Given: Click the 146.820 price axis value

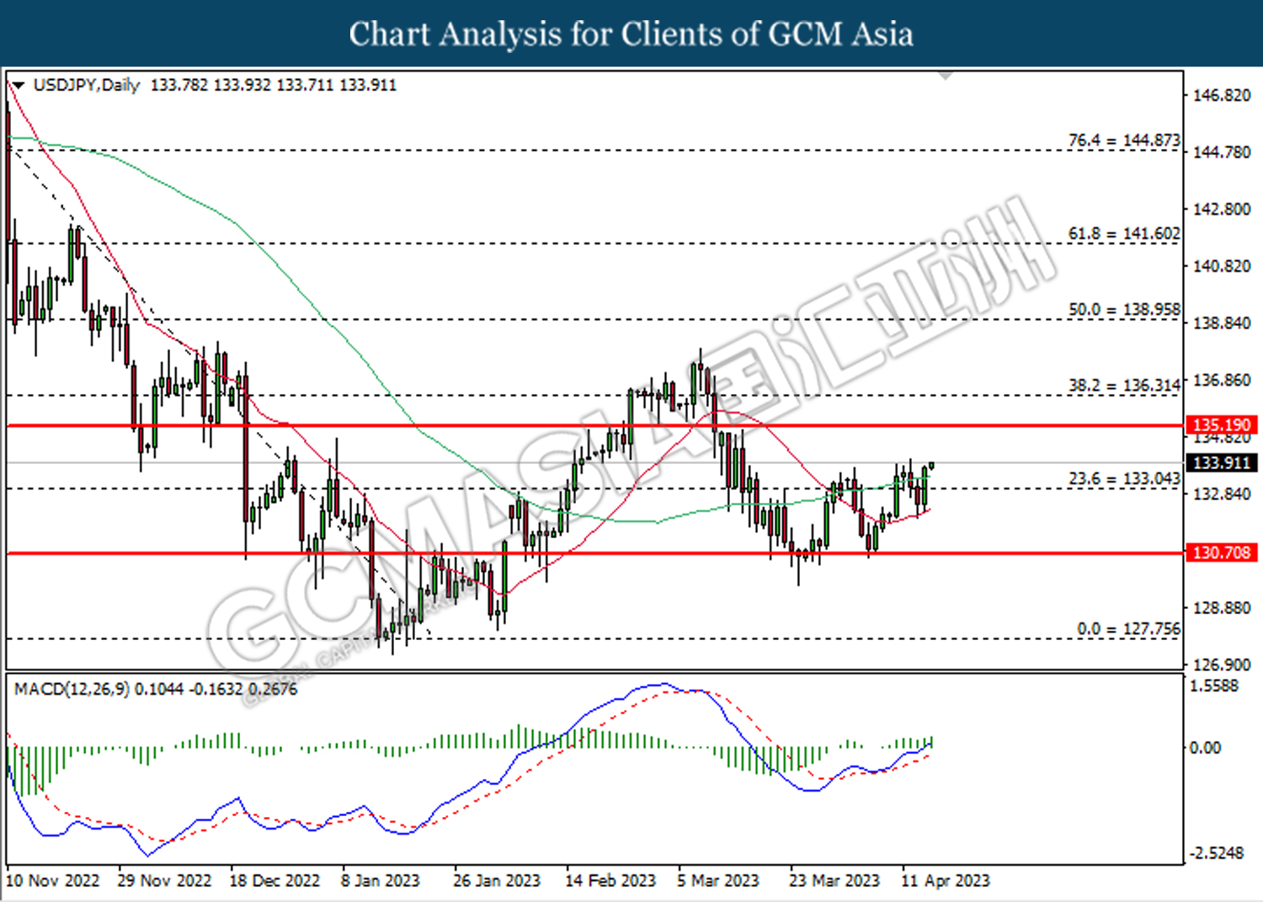Looking at the screenshot, I should [x=1222, y=95].
